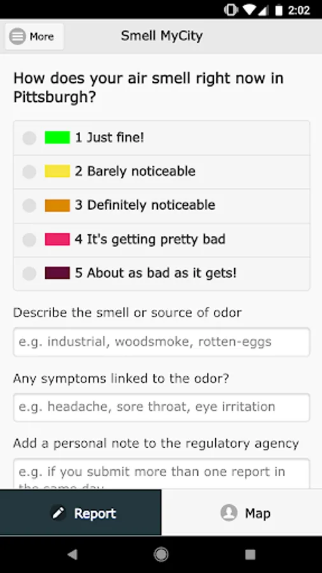
Task: Click the dark maroon color swatch
Action: tap(57, 273)
